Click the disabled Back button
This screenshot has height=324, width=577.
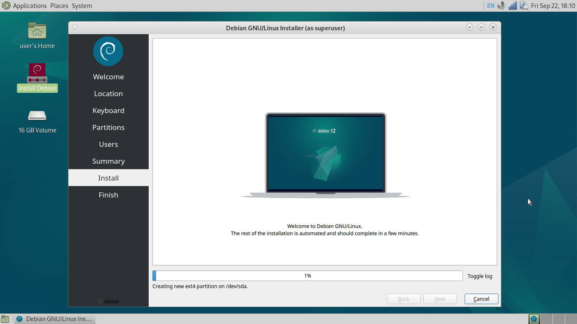[x=404, y=299]
